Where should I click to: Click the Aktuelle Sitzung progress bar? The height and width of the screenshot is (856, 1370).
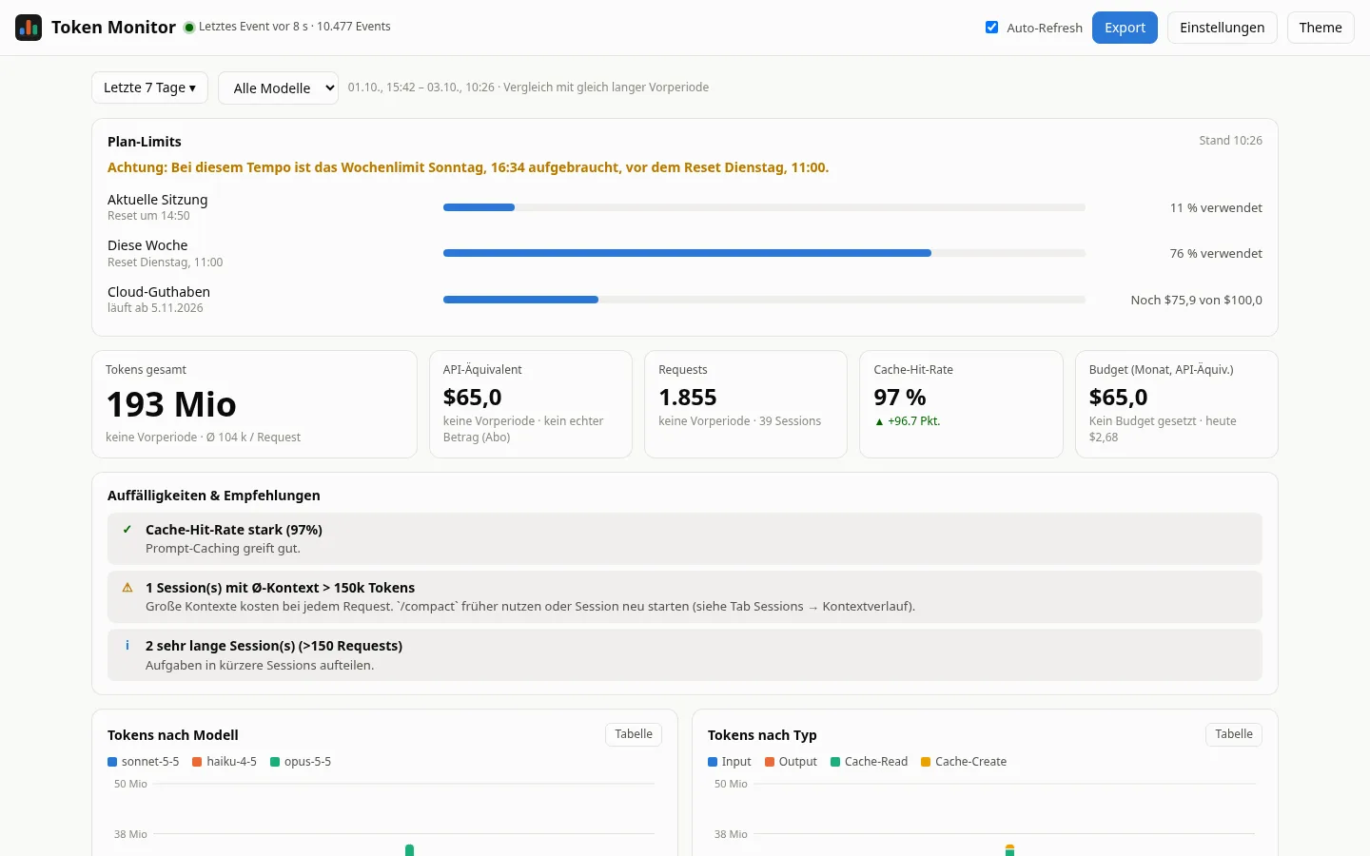point(764,207)
